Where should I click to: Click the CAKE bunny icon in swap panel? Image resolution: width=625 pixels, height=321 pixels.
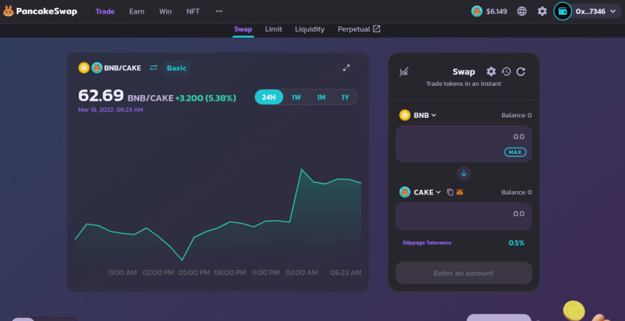point(405,192)
